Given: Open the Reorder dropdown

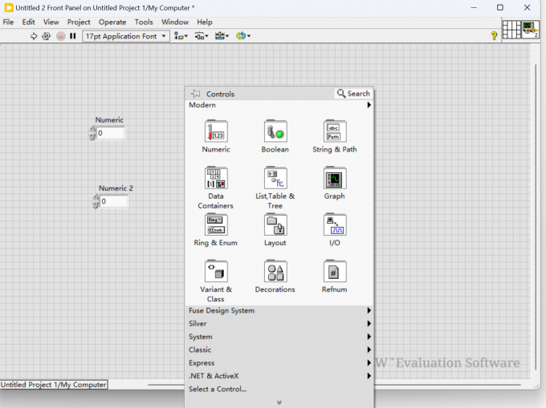Looking at the screenshot, I should click(x=243, y=36).
